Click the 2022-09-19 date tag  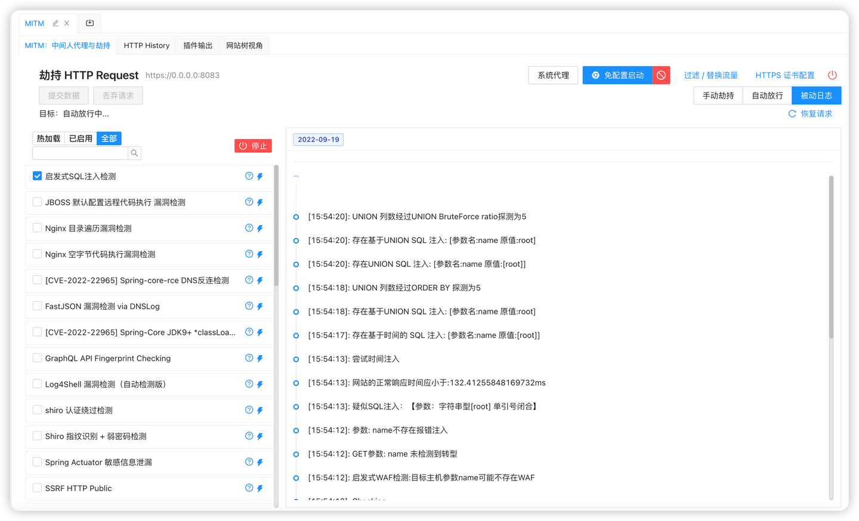coord(319,140)
